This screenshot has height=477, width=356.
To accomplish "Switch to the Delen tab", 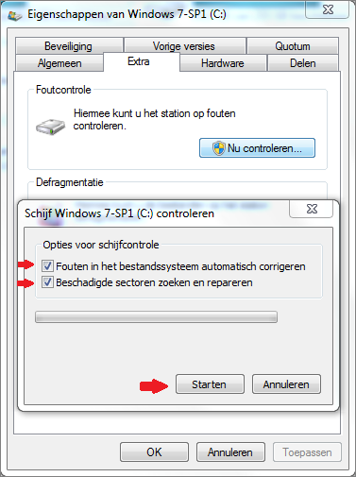I will coord(303,63).
